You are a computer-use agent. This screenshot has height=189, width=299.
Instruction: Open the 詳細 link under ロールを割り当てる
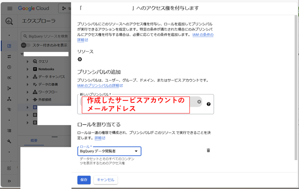click(x=100, y=138)
